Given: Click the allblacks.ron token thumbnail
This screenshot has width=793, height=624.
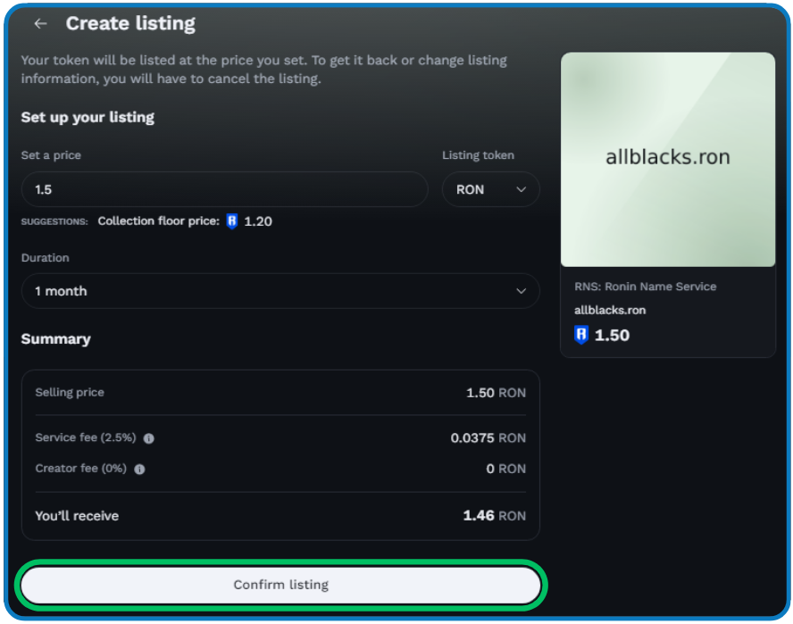Looking at the screenshot, I should tap(668, 159).
